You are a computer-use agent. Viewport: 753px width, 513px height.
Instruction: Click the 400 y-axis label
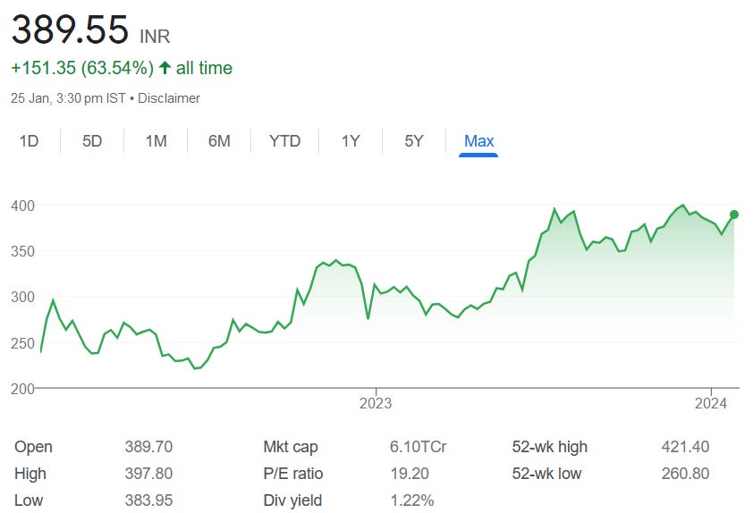click(23, 206)
